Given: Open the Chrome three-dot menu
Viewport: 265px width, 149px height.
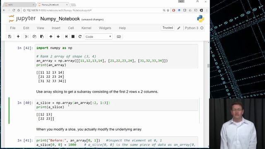Looking at the screenshot, I should tap(207, 10).
